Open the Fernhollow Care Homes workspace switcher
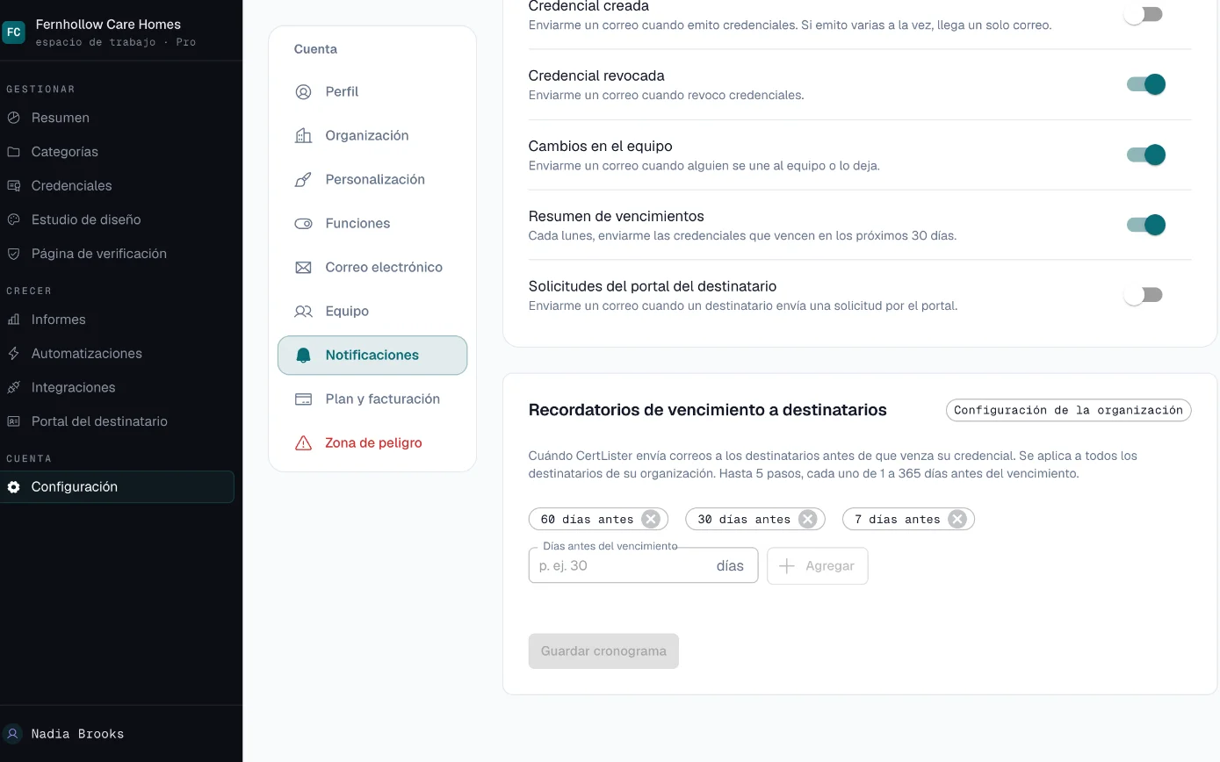The width and height of the screenshot is (1220, 762). pyautogui.click(x=121, y=32)
